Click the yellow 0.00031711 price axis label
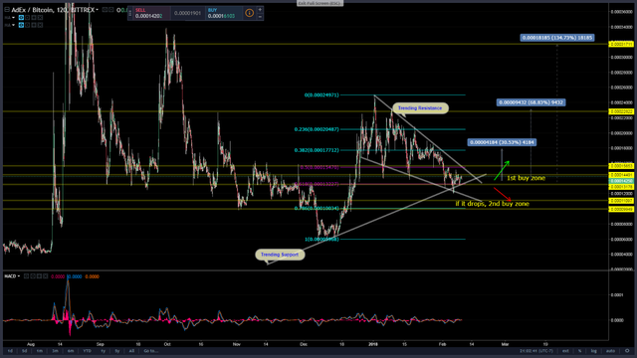The image size is (637, 358). coord(621,44)
